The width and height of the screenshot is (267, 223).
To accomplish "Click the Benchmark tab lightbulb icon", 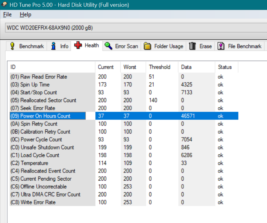I will [x=12, y=46].
